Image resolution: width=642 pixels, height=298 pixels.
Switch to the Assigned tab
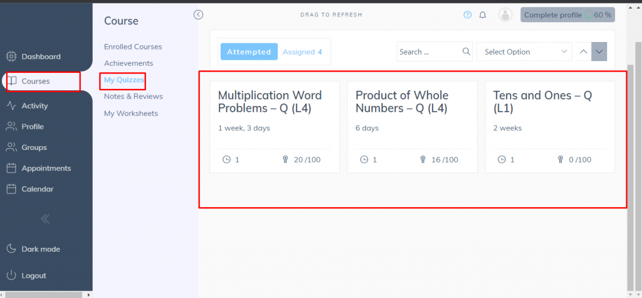tap(302, 52)
